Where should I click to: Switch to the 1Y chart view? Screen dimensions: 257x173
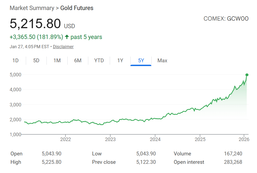120,60
